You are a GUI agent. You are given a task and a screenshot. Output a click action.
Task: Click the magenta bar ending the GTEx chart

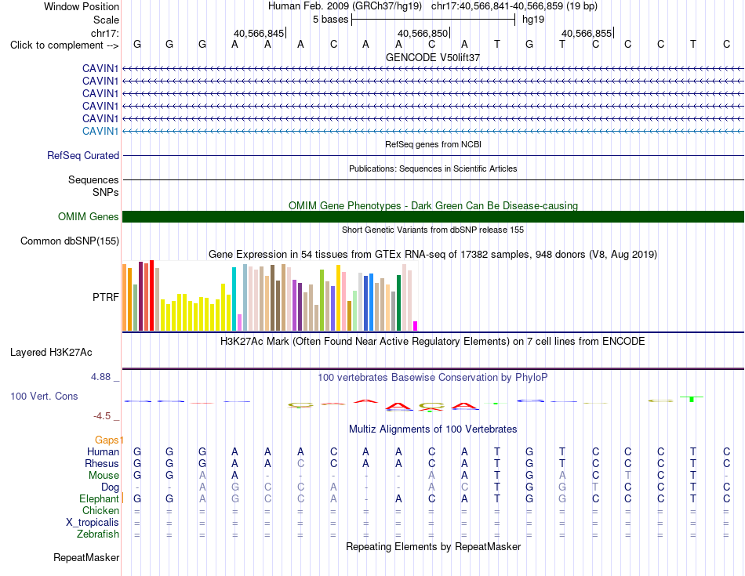click(416, 326)
